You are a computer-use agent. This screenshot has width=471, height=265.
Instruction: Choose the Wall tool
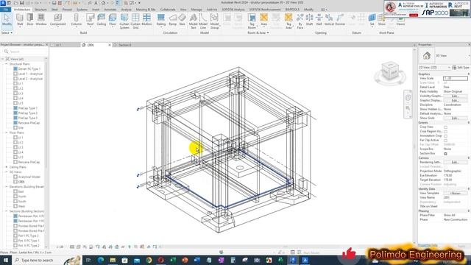20,20
